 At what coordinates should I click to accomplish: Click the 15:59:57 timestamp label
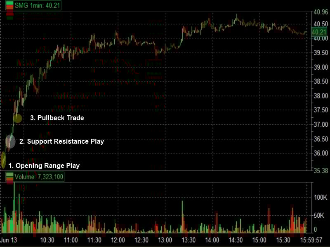tap(311, 240)
